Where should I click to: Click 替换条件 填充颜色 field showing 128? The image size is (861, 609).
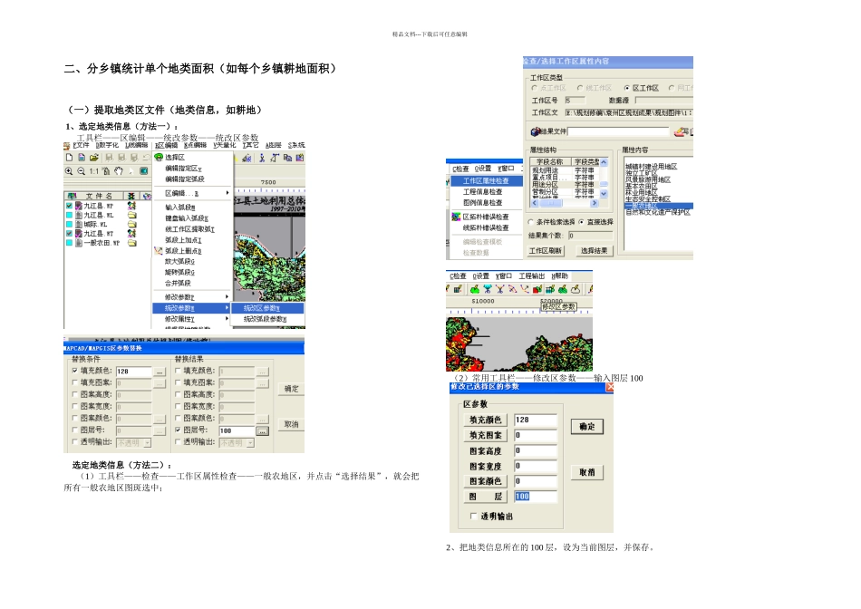(x=134, y=372)
